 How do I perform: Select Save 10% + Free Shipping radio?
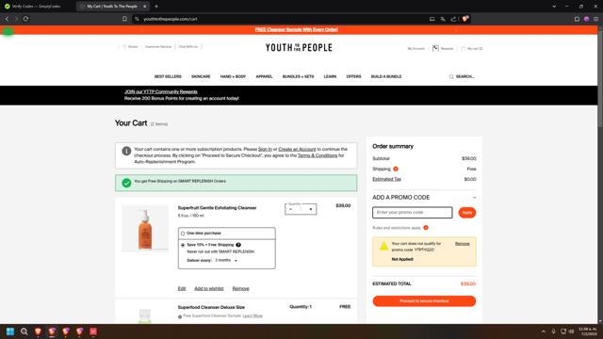(183, 245)
